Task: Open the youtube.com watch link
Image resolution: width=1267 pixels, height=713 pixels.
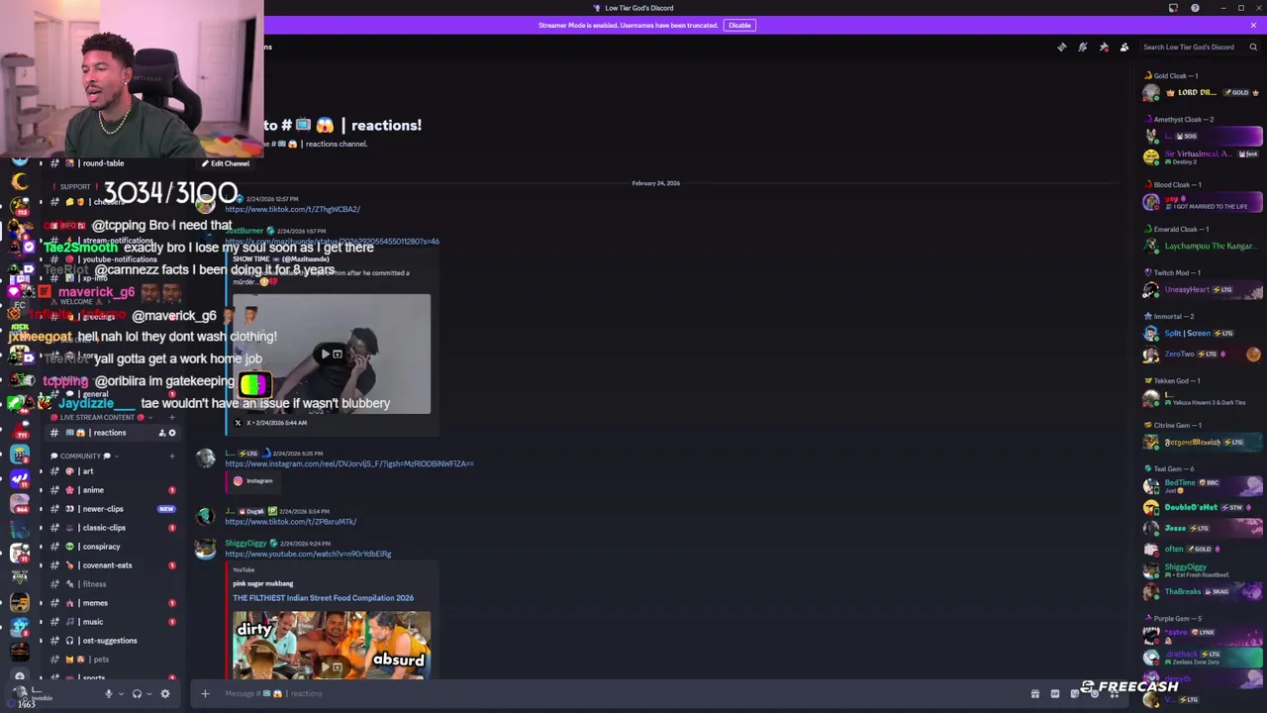Action: click(308, 554)
